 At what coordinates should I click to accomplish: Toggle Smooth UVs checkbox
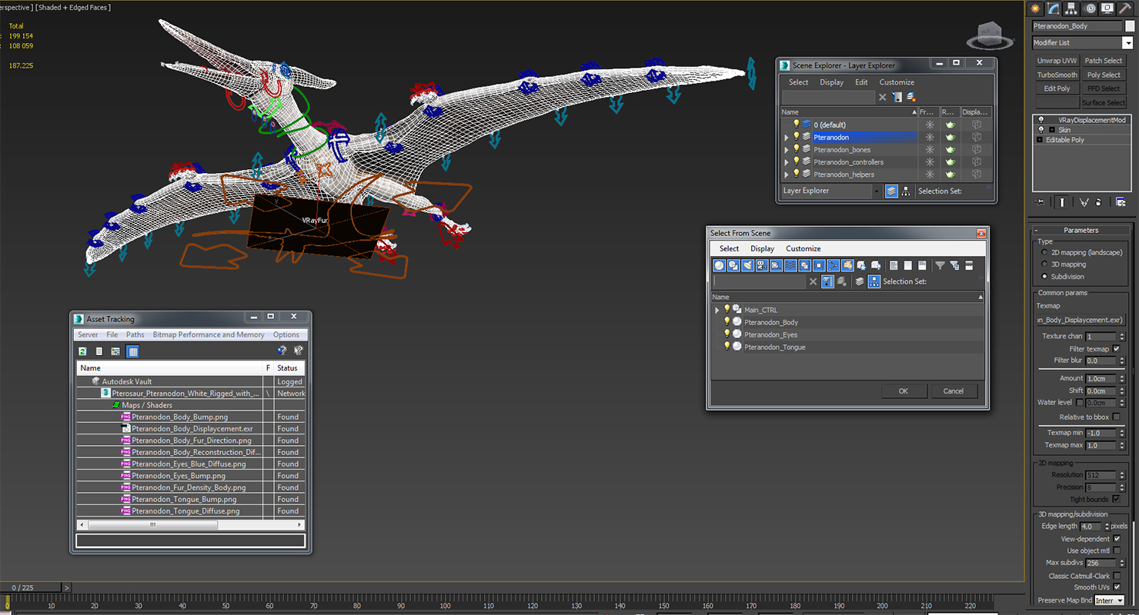pos(1117,587)
